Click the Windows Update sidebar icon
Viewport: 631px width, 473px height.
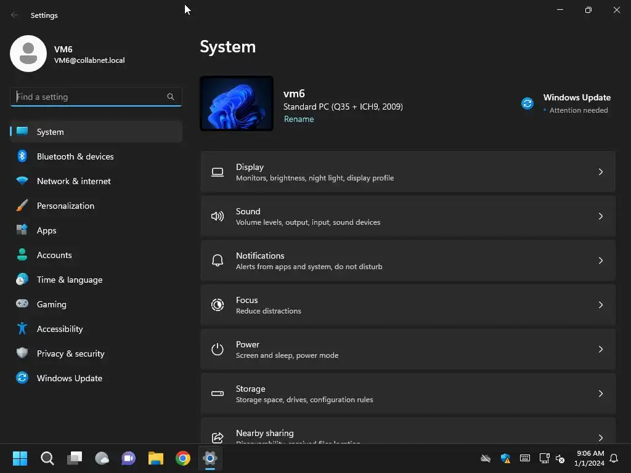[x=22, y=378]
